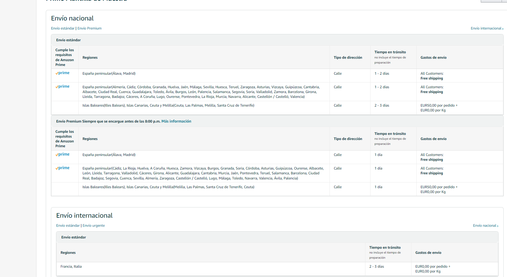Screen dimensions: 507x277
Task: Click '1 día' in Premium Islas Baleares row
Action: 378,187
